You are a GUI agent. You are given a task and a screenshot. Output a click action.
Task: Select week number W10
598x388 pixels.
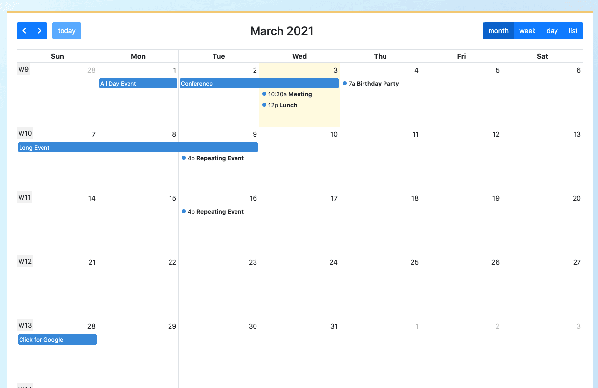[x=25, y=133]
